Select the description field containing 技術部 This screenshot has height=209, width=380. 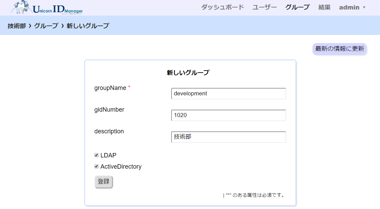[229, 137]
